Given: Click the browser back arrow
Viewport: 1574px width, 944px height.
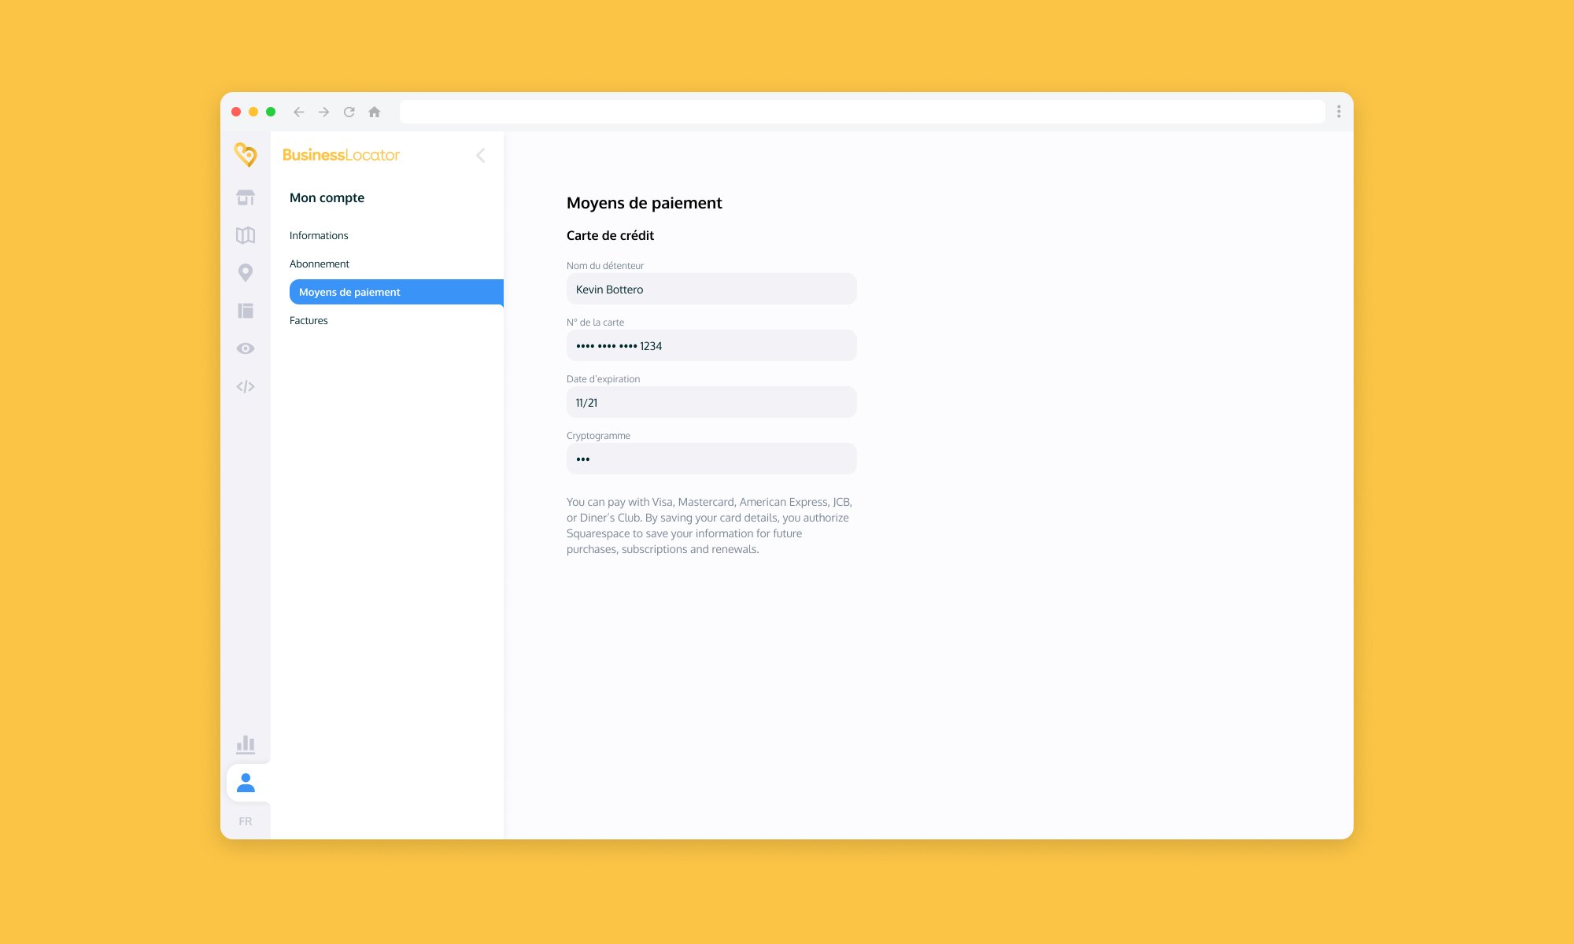Looking at the screenshot, I should (299, 112).
